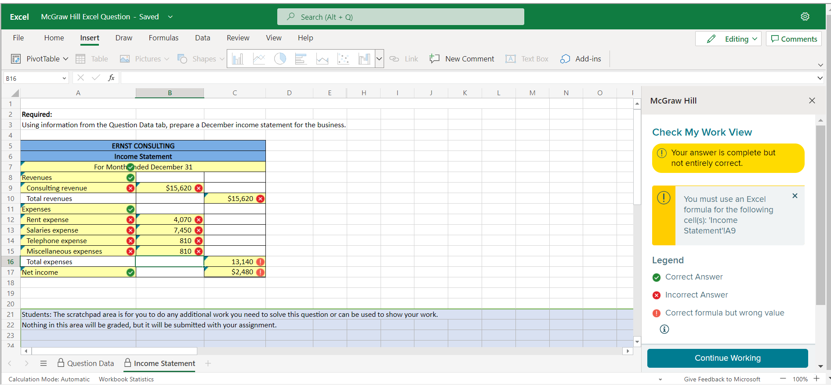Click the info icon below the Legend
Image resolution: width=831 pixels, height=391 pixels.
[x=664, y=329]
